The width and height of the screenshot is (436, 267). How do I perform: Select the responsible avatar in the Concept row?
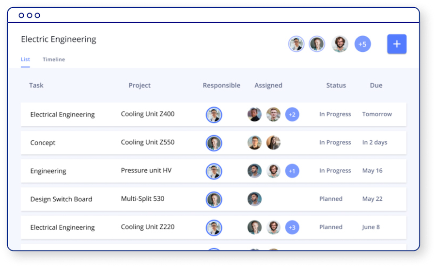coord(214,143)
